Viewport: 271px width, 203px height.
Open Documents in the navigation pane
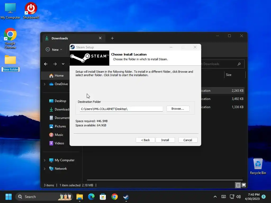click(59, 118)
